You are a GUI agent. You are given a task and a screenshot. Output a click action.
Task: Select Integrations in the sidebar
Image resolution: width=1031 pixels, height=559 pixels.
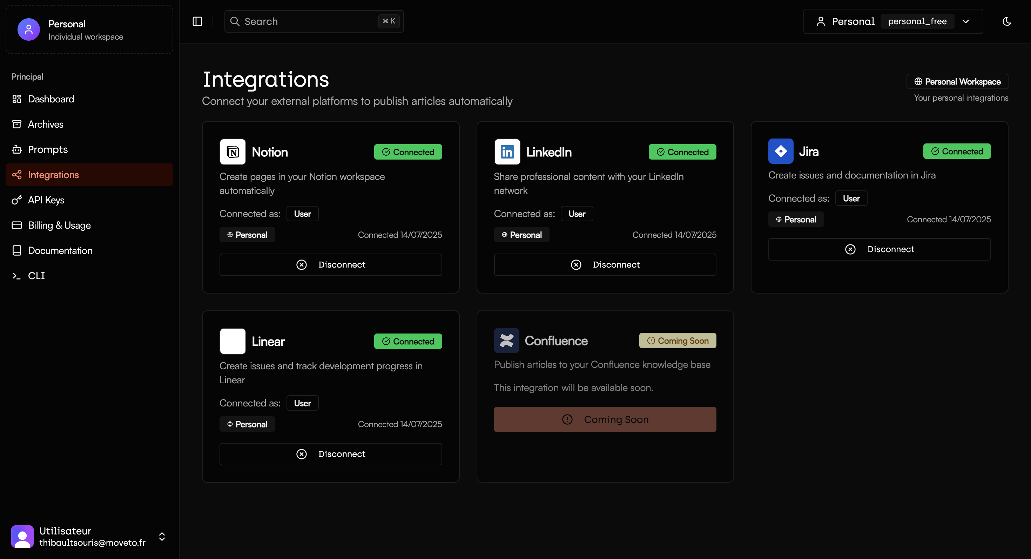(x=89, y=174)
